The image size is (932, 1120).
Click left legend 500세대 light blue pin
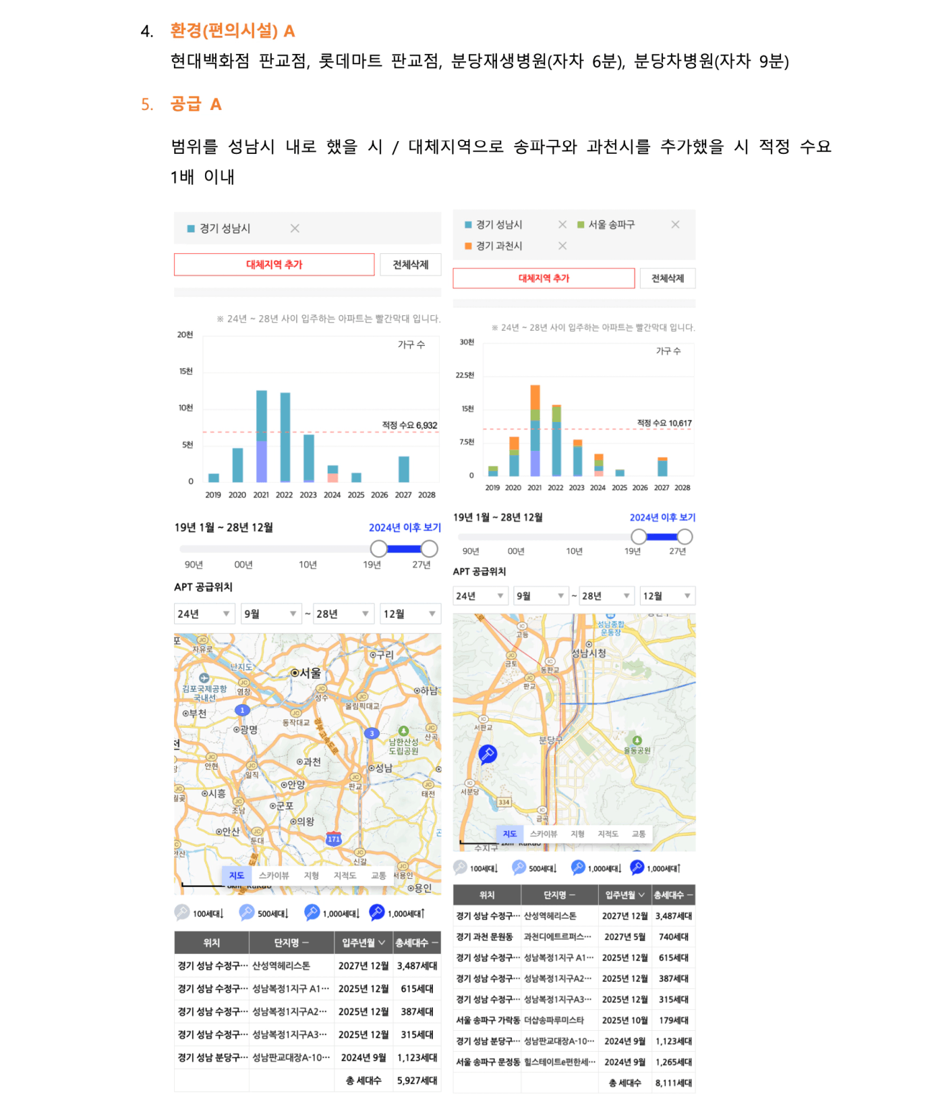click(247, 912)
